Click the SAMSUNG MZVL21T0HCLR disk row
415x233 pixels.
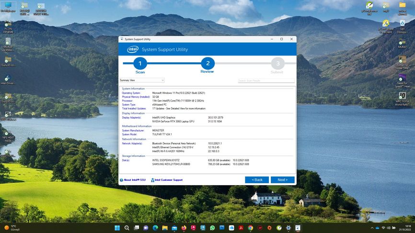coord(201,164)
